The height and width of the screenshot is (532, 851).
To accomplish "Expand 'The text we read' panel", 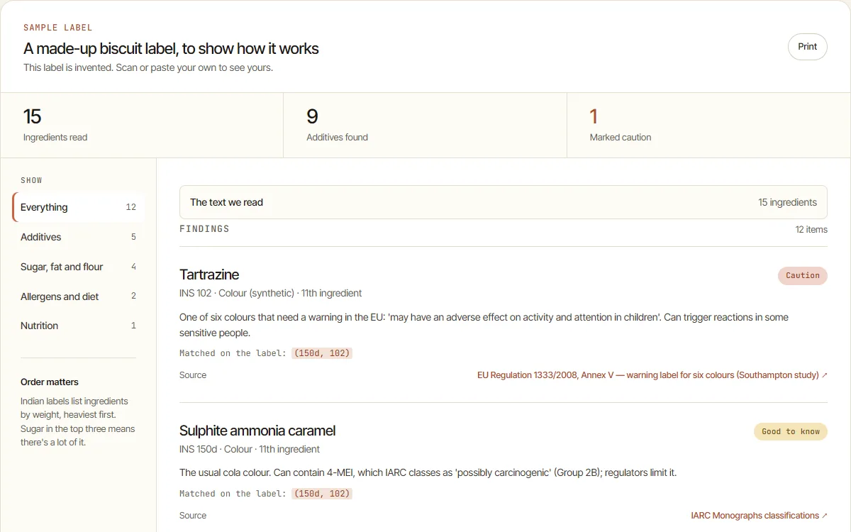I will (504, 202).
